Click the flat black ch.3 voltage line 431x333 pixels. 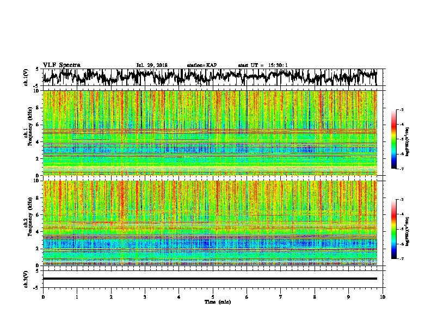(210, 279)
